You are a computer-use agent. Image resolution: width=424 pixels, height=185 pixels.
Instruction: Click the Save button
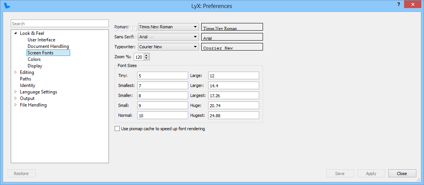click(340, 174)
